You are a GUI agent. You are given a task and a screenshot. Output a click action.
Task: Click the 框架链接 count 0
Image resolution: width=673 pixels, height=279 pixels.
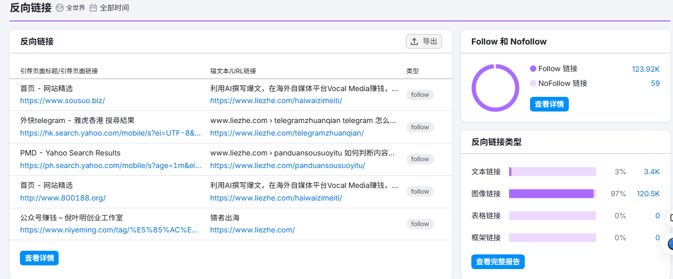[x=658, y=238]
